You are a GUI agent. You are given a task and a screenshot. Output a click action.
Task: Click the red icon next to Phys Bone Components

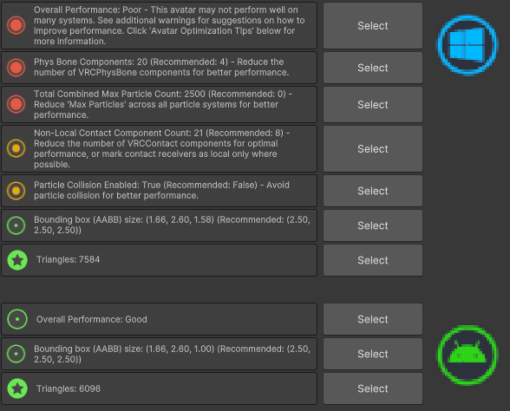pyautogui.click(x=16, y=68)
